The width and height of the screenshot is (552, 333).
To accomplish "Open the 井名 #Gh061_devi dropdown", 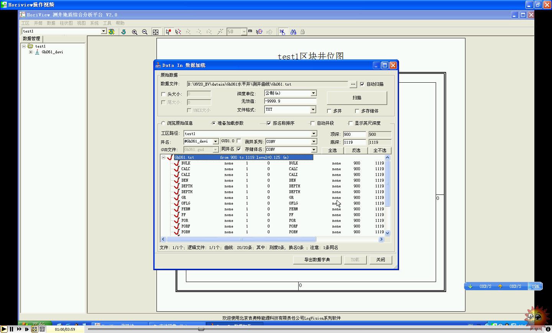I will [215, 142].
